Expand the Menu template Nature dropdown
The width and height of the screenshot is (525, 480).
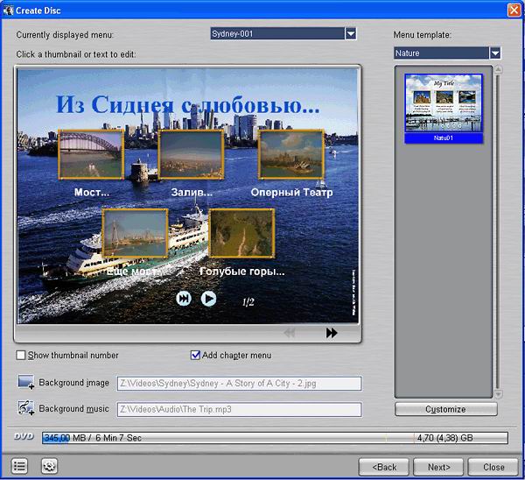click(x=495, y=53)
